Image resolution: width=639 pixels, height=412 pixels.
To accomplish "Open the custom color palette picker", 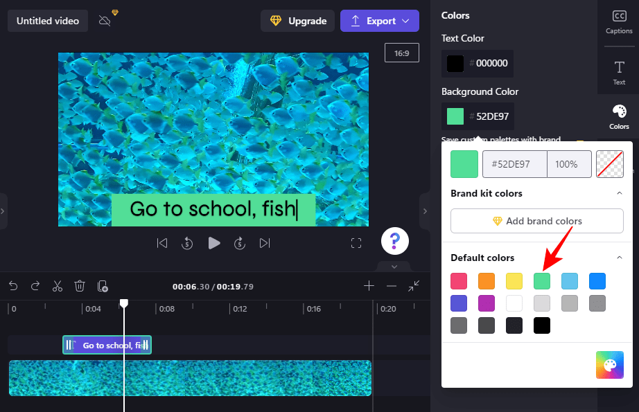I will (610, 365).
